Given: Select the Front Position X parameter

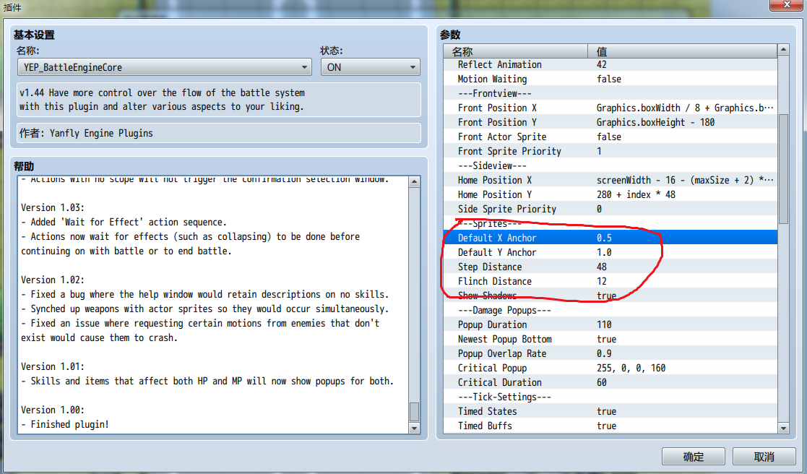Looking at the screenshot, I should point(610,108).
